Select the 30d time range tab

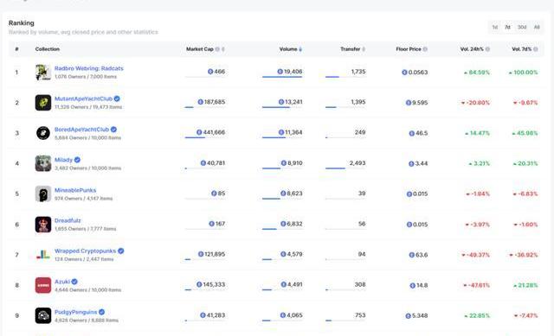point(522,27)
